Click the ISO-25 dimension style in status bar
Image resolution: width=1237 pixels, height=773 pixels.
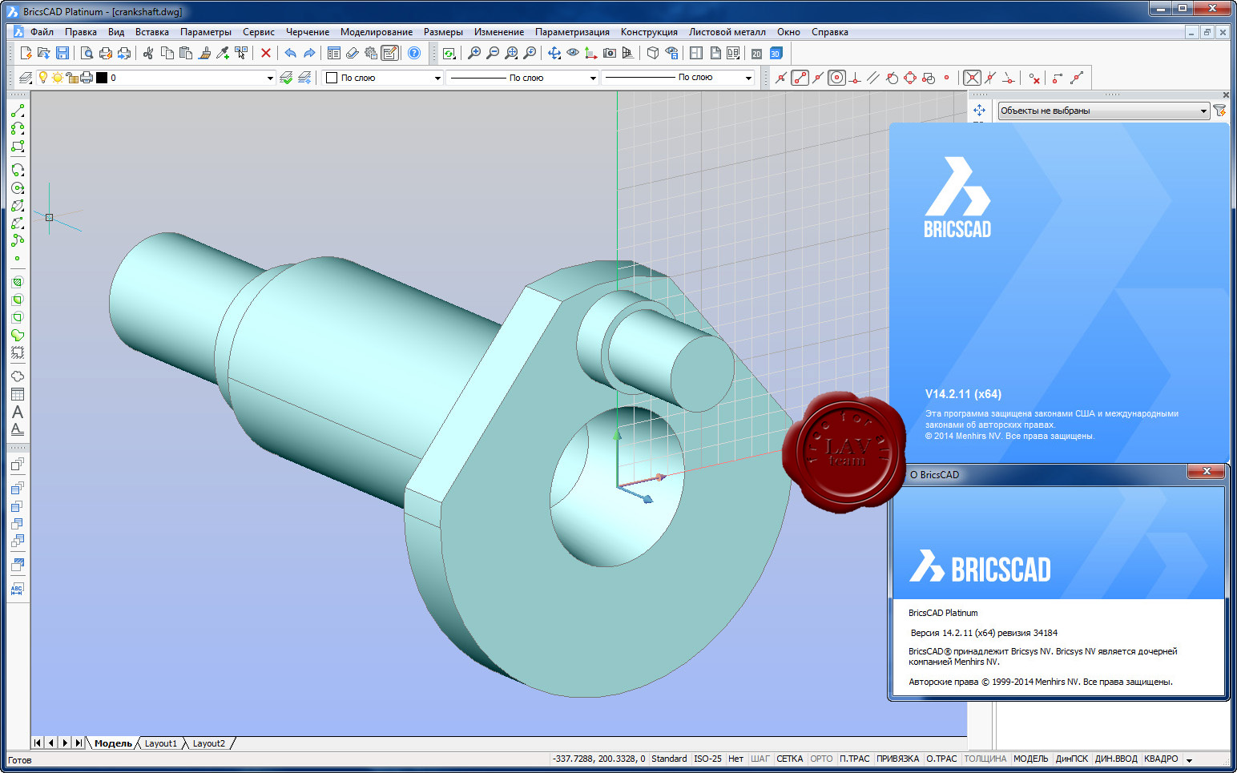tap(707, 759)
